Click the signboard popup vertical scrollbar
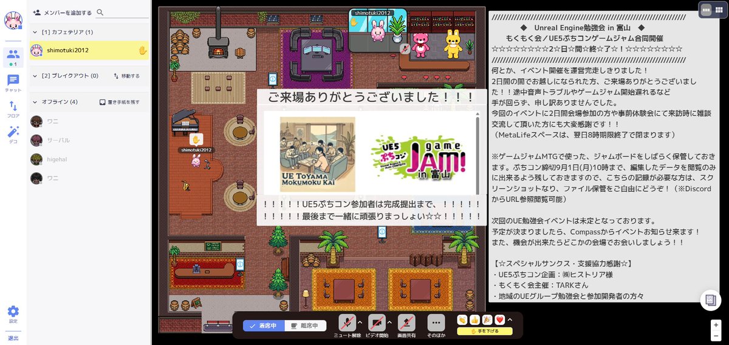This screenshot has width=729, height=345. click(476, 152)
